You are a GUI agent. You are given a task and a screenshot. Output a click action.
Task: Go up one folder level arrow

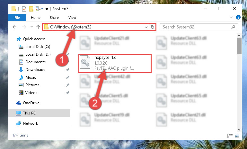(38, 27)
